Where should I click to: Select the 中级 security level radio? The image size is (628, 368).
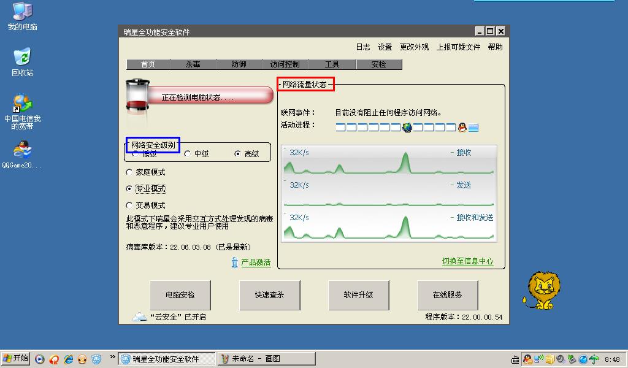(187, 154)
